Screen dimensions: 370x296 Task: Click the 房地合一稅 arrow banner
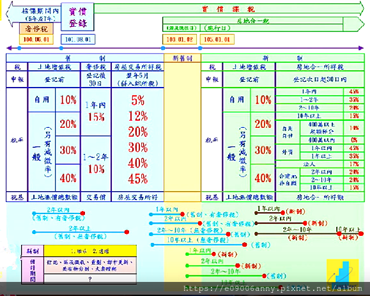click(263, 24)
